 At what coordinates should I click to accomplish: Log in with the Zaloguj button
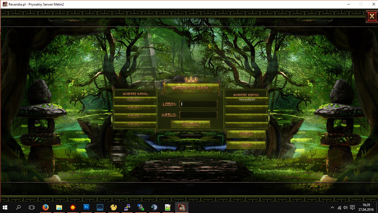point(190,124)
